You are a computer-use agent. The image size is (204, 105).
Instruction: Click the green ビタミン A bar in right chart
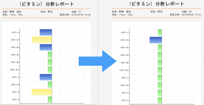tap(160, 33)
